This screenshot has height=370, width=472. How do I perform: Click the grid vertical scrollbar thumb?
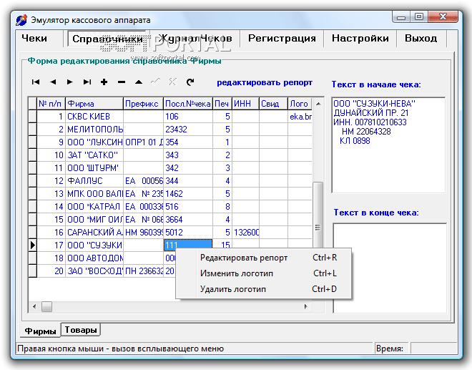[318, 215]
